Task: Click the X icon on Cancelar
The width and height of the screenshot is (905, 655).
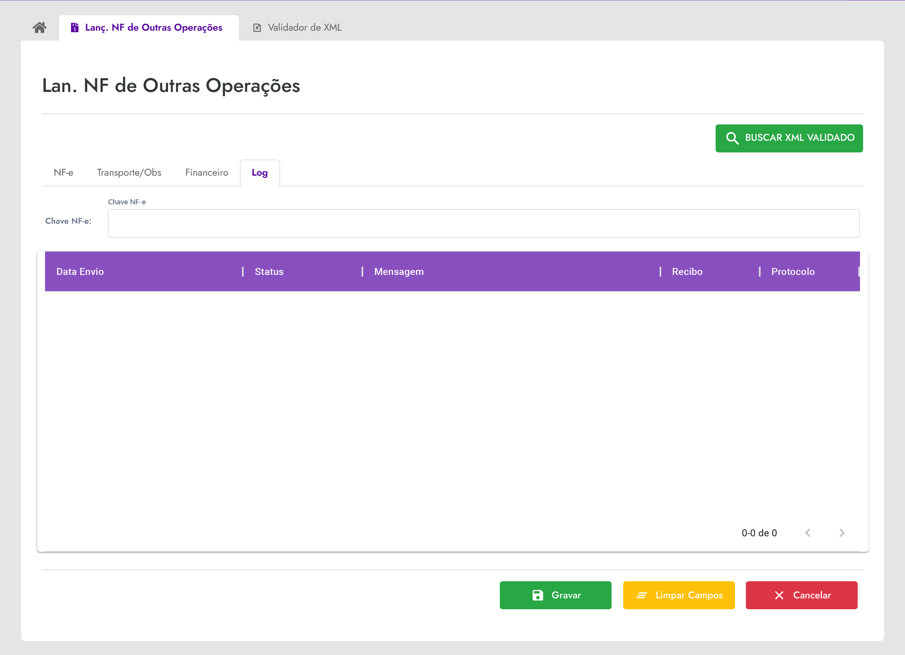Action: tap(779, 595)
